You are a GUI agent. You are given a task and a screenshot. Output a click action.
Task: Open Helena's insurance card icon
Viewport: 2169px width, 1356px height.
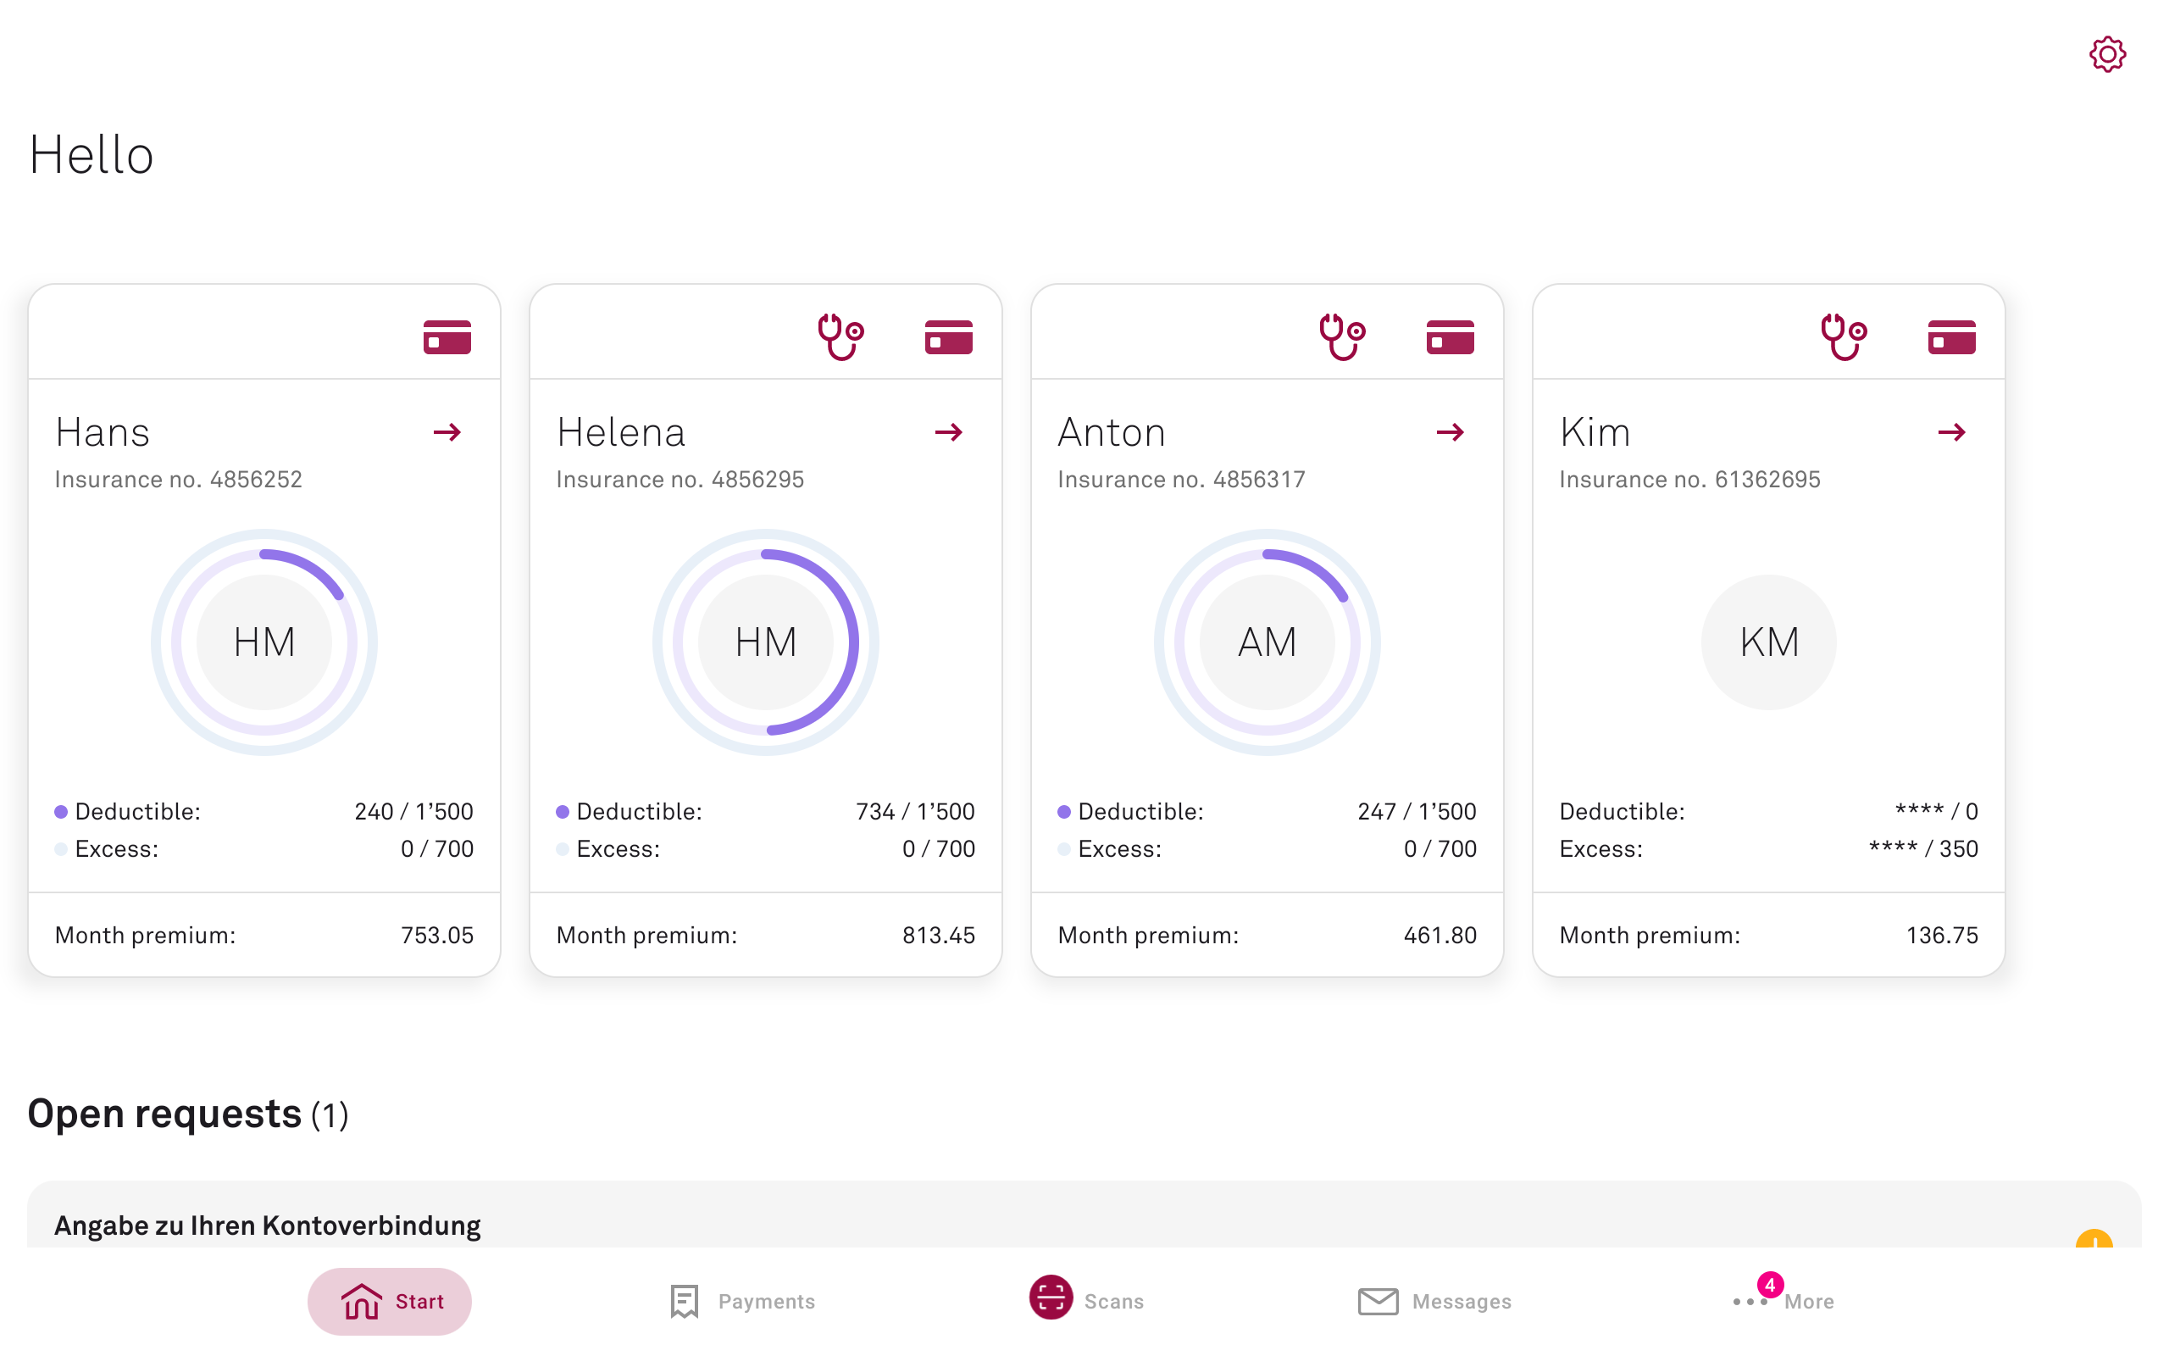point(948,337)
